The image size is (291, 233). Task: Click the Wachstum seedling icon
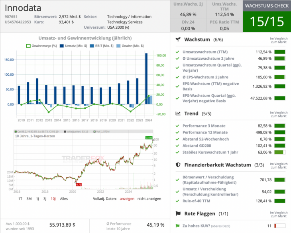click(179, 40)
